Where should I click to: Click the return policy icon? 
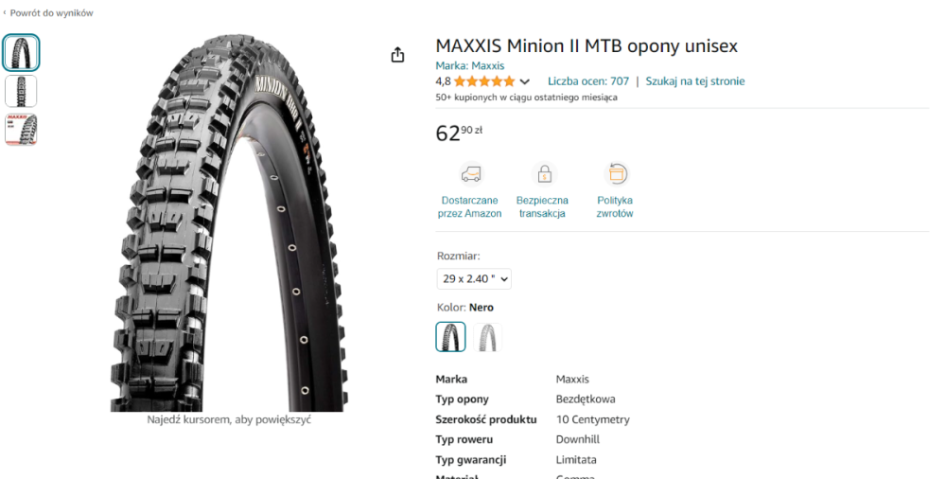click(616, 174)
